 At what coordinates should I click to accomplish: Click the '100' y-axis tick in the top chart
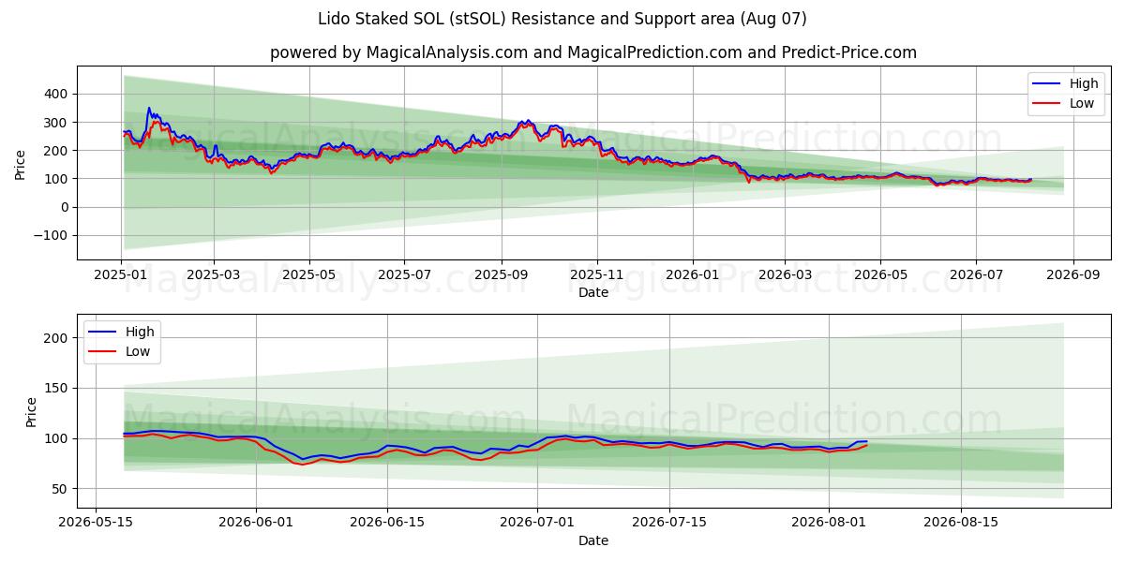click(x=57, y=179)
